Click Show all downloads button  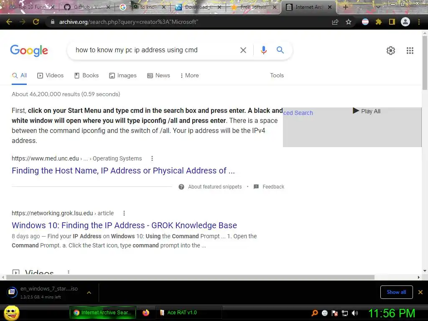[x=396, y=292]
